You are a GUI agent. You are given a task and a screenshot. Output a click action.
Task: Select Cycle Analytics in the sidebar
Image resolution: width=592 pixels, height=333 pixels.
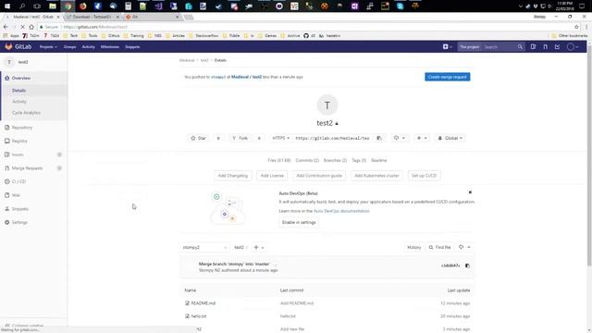pos(27,113)
